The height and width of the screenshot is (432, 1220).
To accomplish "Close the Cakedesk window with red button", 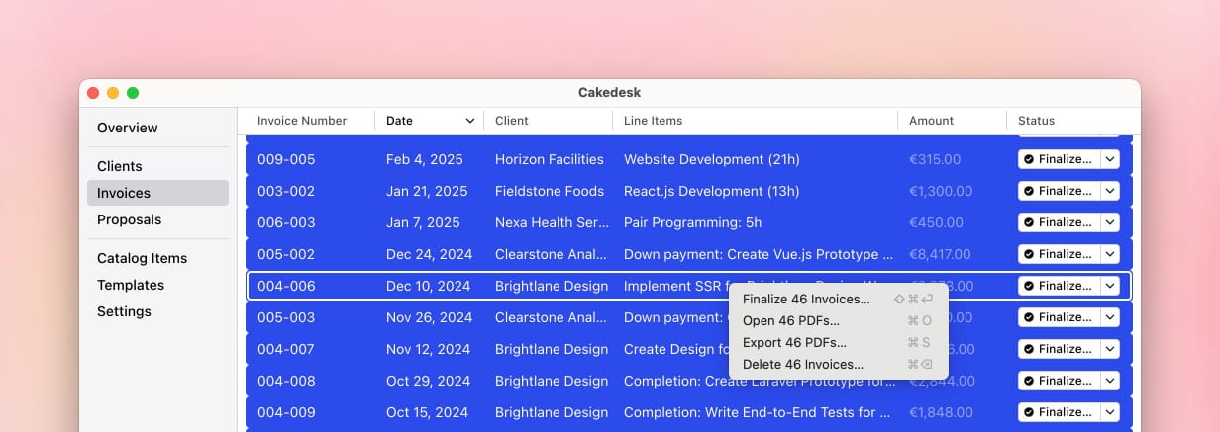I will 93,93.
